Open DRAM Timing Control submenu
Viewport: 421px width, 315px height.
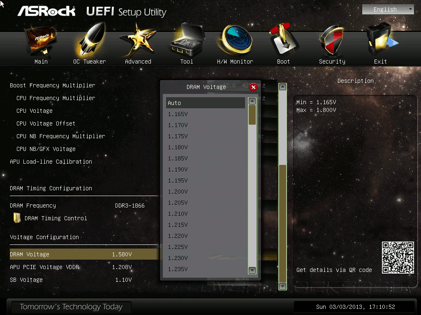pyautogui.click(x=56, y=218)
